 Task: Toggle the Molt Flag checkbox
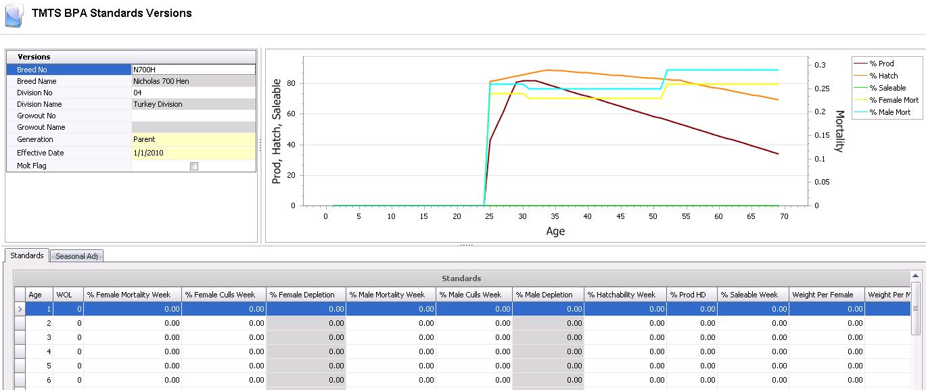(194, 166)
